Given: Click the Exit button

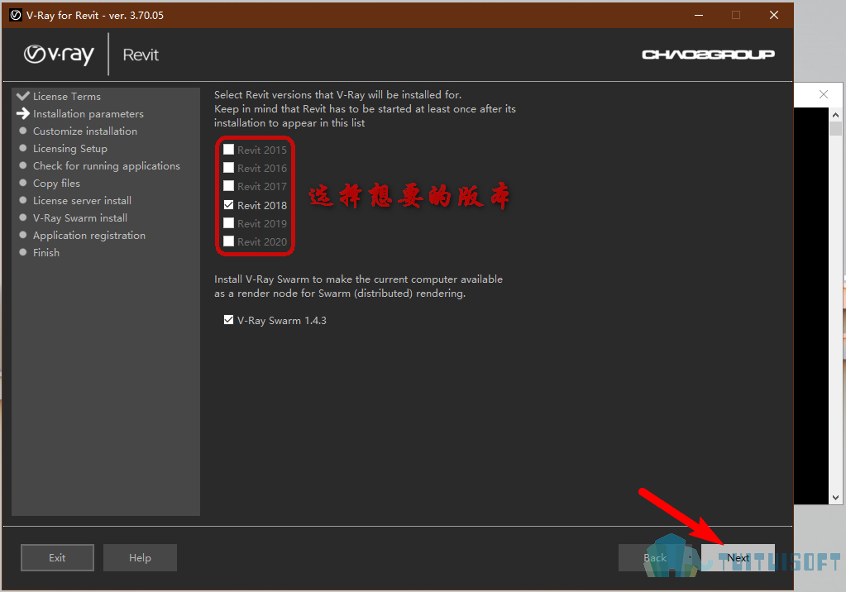Looking at the screenshot, I should click(57, 557).
